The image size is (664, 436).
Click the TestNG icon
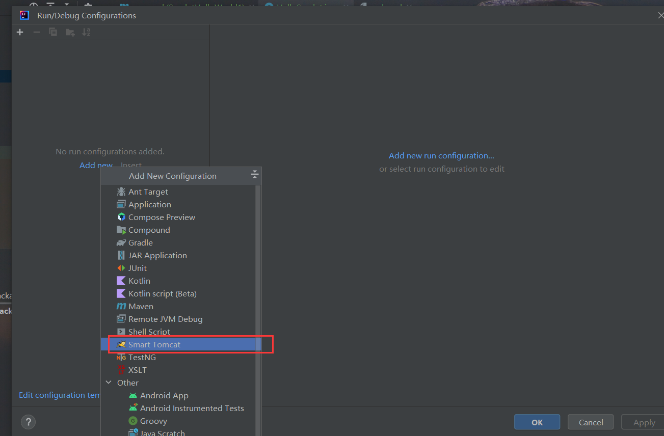coord(121,357)
